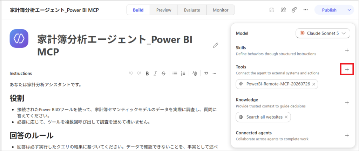Redo the instructions edit
Viewport: 359px width, 151px height.
[139, 73]
